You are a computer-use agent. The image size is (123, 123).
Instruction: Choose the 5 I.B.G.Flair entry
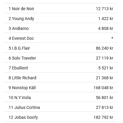(x=61, y=48)
